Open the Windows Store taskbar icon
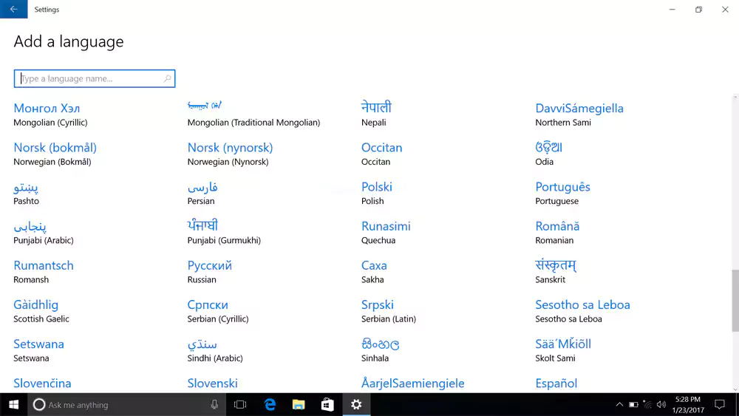Image resolution: width=739 pixels, height=416 pixels. coord(327,404)
